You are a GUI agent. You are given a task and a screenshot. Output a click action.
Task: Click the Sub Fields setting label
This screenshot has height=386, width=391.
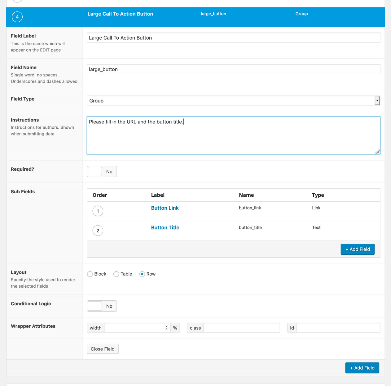click(x=23, y=192)
